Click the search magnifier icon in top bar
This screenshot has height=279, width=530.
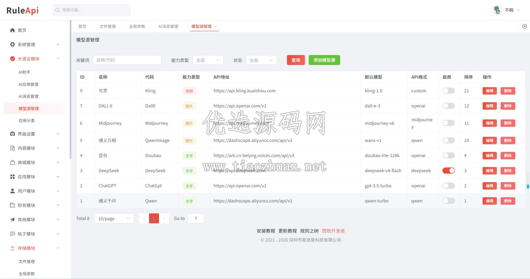[x=58, y=10]
